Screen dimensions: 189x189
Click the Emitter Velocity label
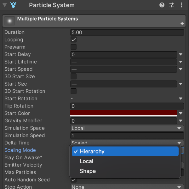click(x=23, y=165)
